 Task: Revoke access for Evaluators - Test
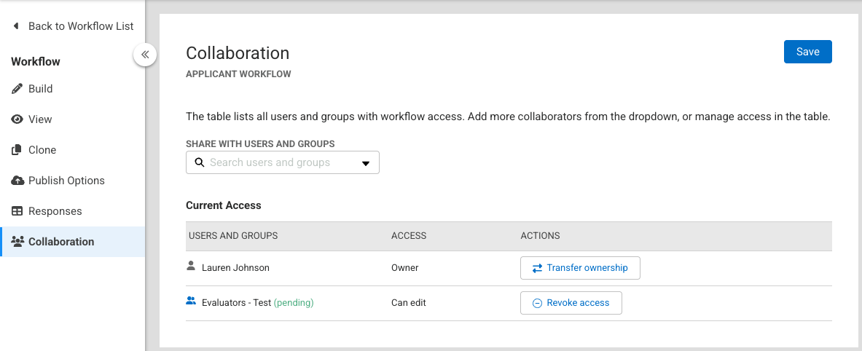pyautogui.click(x=571, y=303)
